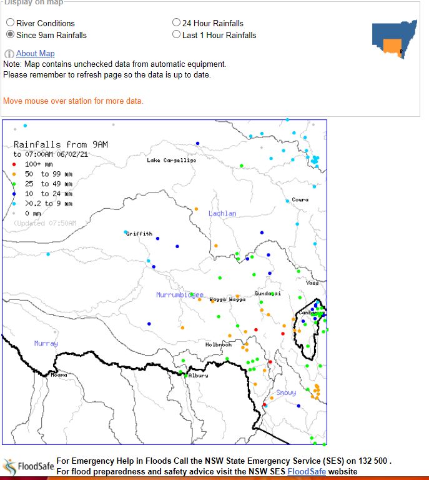This screenshot has width=429, height=480.
Task: Click the red 100+ mm legend dot
Action: tap(14, 164)
